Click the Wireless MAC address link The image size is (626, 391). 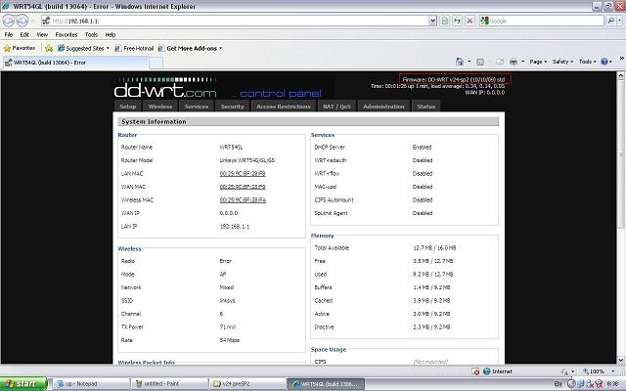pos(243,198)
